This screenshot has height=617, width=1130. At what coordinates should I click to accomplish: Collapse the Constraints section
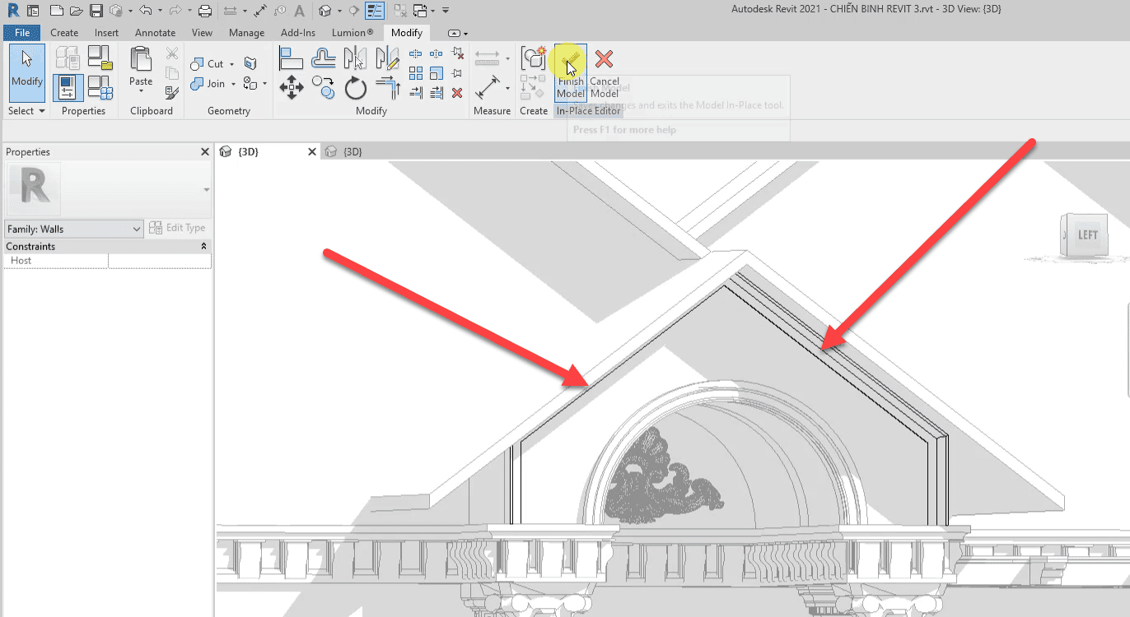click(203, 246)
